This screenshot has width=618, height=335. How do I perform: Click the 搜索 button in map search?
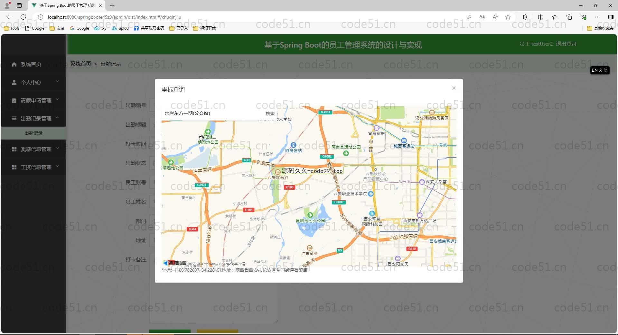[270, 113]
